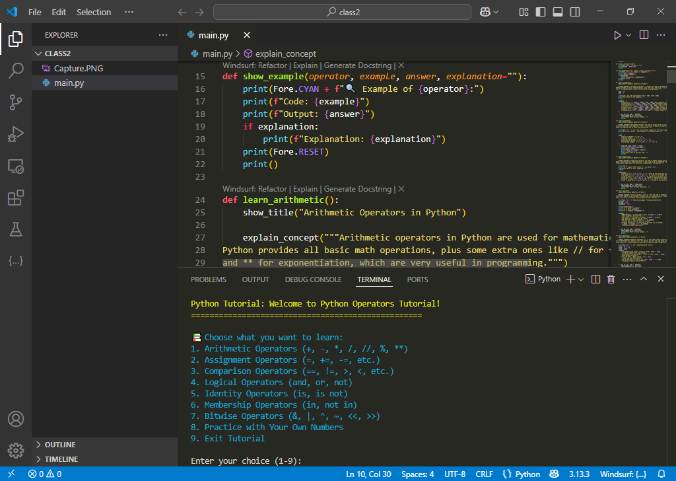Dismiss Windsurf code lens above show_example

pos(401,65)
